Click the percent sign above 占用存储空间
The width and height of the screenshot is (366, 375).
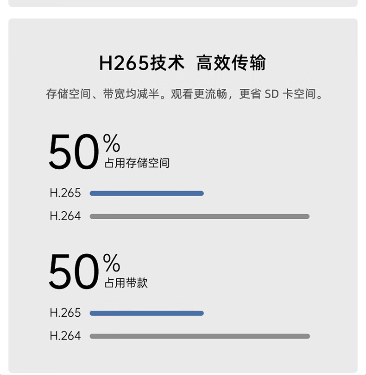tap(112, 143)
